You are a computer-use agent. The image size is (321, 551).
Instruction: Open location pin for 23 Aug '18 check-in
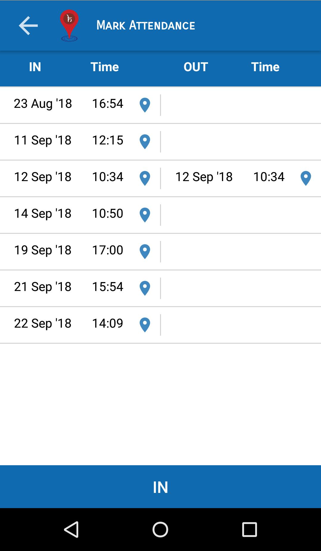click(x=145, y=105)
